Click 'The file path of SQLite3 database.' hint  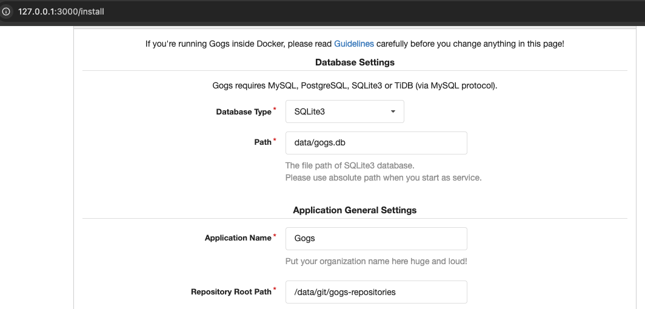click(350, 165)
